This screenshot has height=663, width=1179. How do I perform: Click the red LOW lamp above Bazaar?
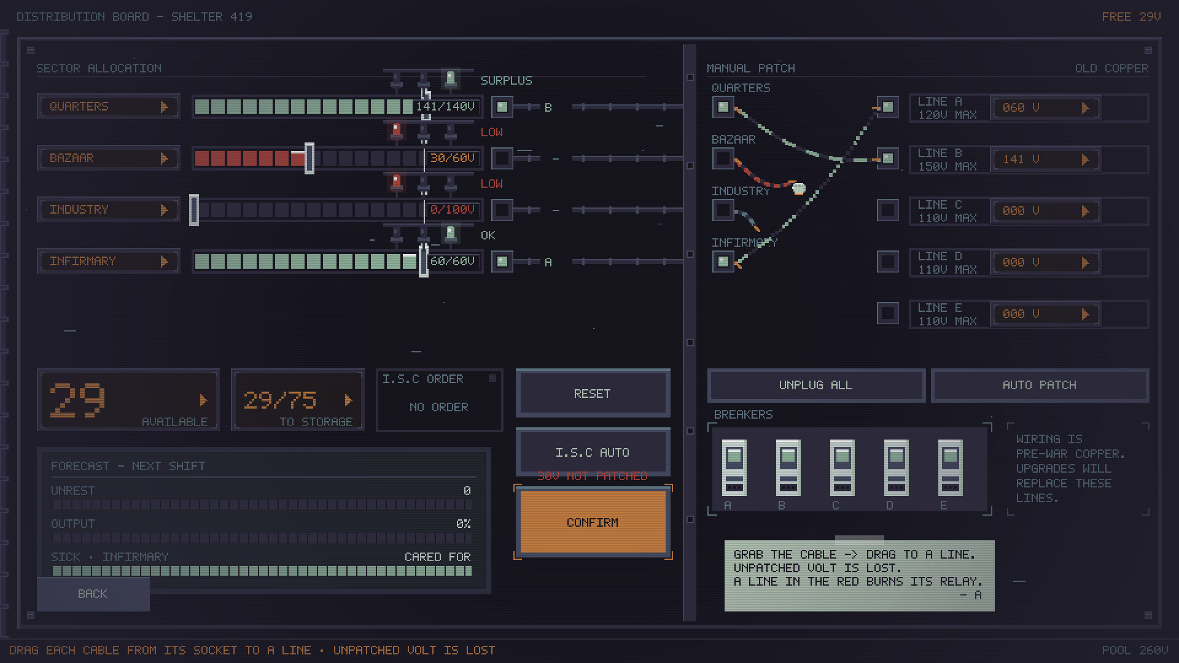[397, 130]
